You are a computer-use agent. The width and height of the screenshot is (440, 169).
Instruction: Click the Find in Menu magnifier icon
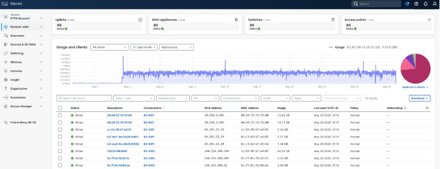(x=6, y=122)
